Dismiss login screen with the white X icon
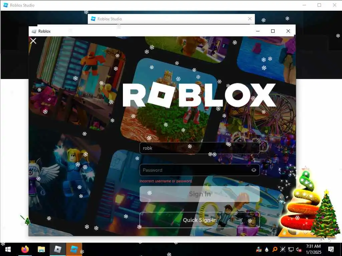The height and width of the screenshot is (256, 342). pyautogui.click(x=33, y=41)
